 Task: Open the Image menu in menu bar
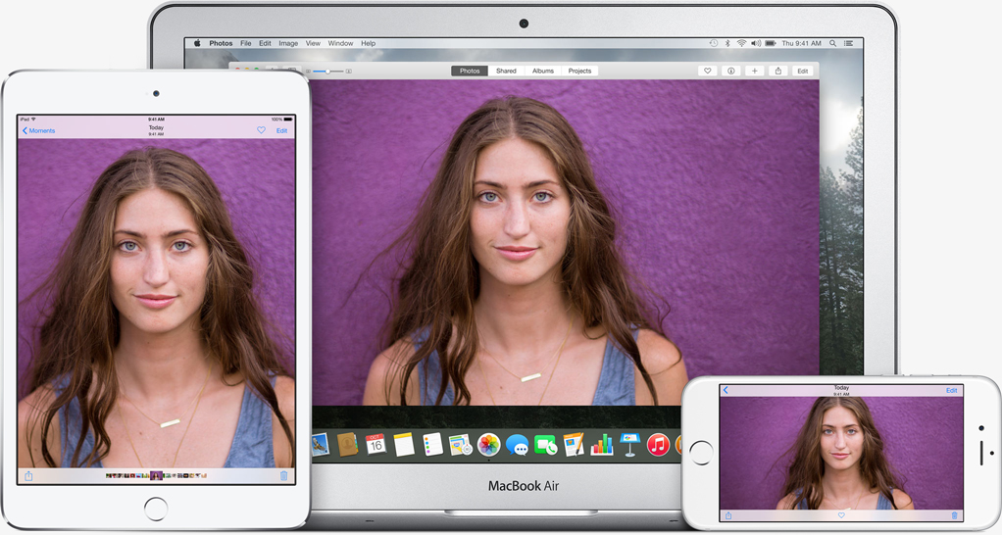[288, 44]
